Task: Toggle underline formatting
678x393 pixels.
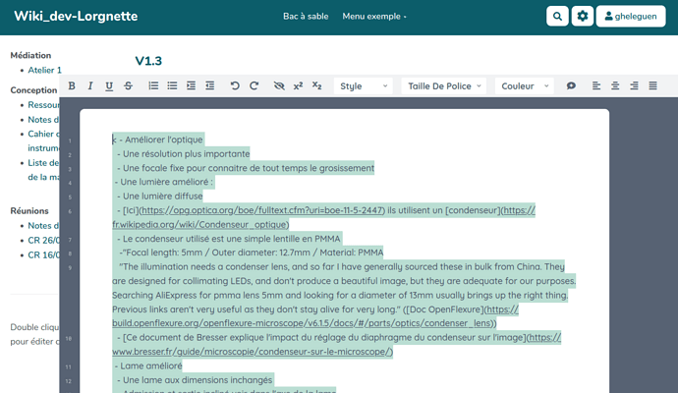Action: point(109,86)
